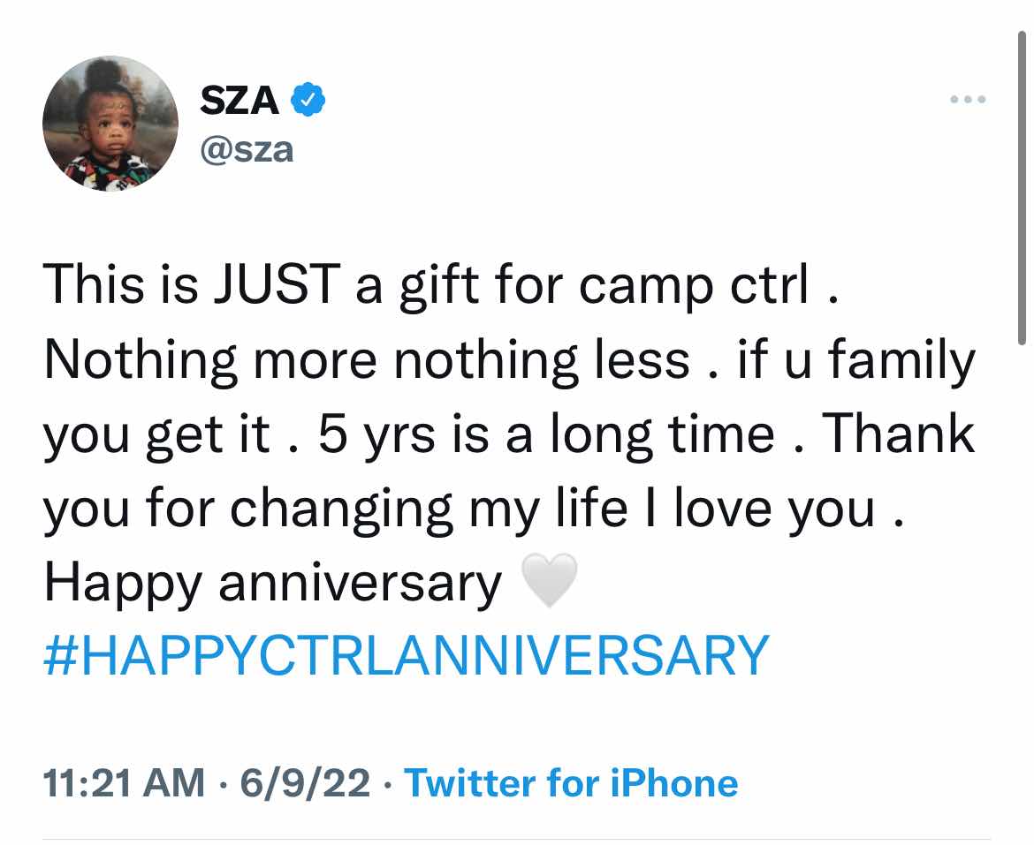The width and height of the screenshot is (1034, 845).
Task: Click the 6/9/22 date
Action: point(305,784)
